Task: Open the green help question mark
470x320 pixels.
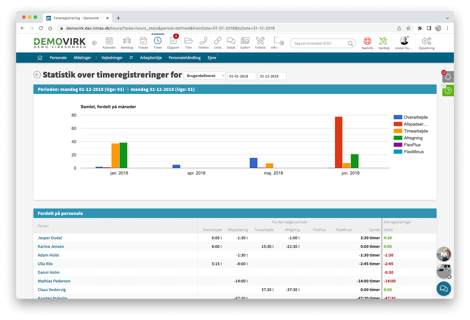Action: click(x=448, y=91)
